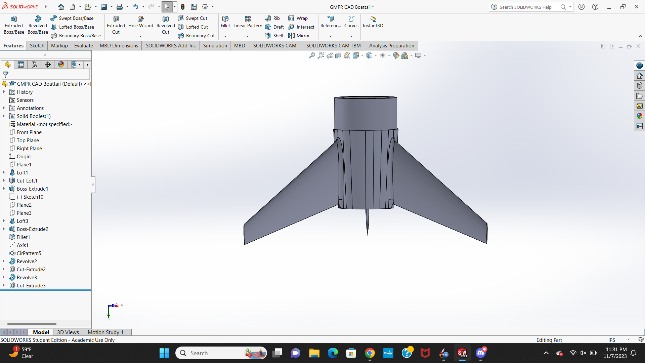Open the DimXpertManager tab icon
The height and width of the screenshot is (363, 645).
[x=48, y=65]
